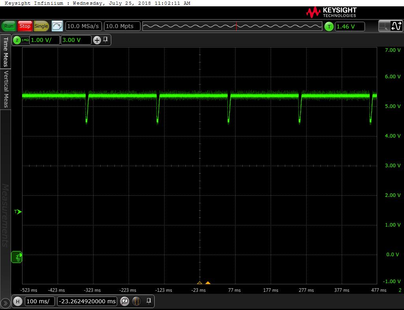Open the 10.0 Mpts memory depth field
404x310 pixels.
122,26
